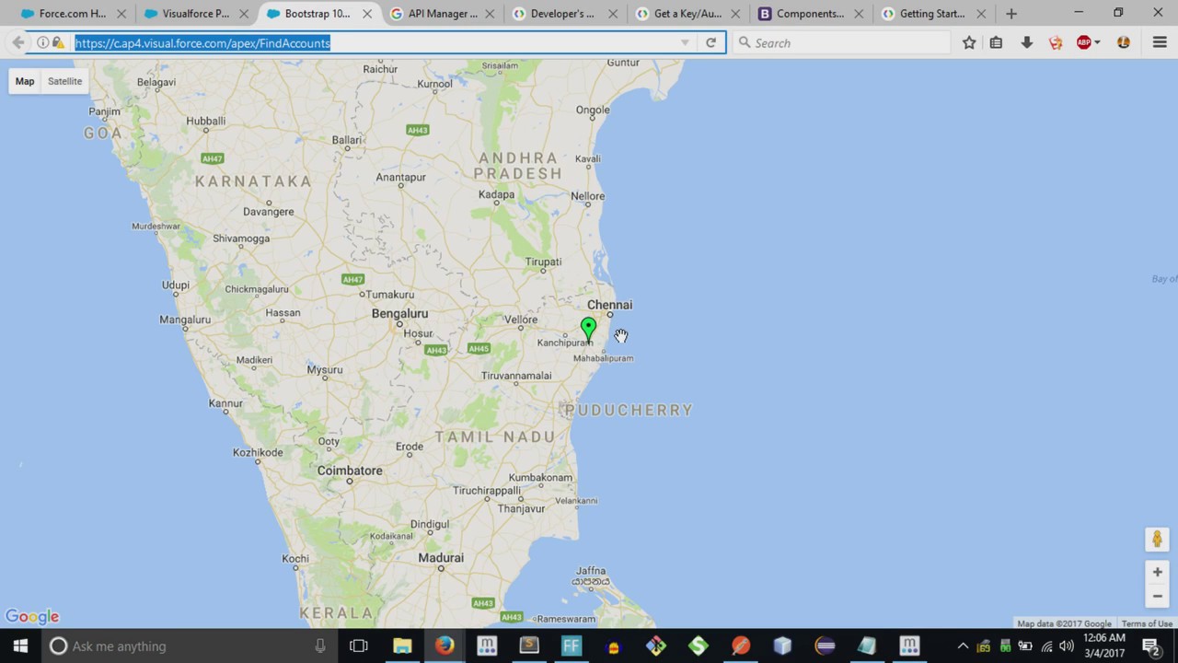
Task: Click the Nellore label on map
Action: (587, 196)
